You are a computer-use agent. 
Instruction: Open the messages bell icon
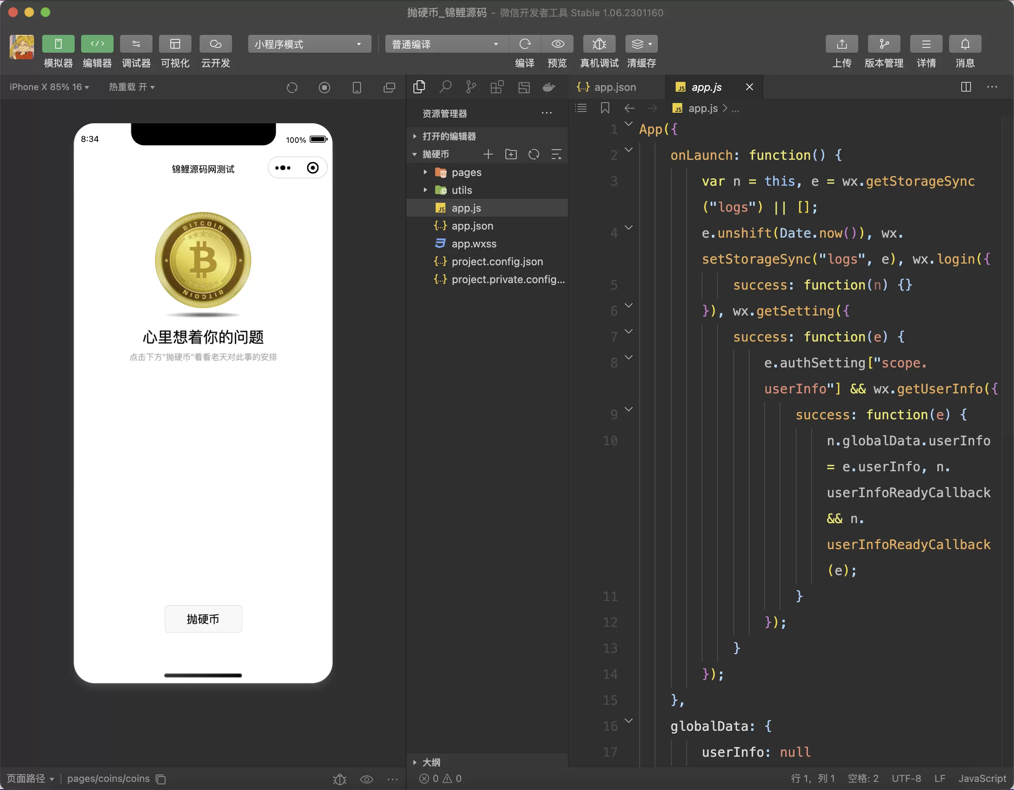[x=965, y=44]
